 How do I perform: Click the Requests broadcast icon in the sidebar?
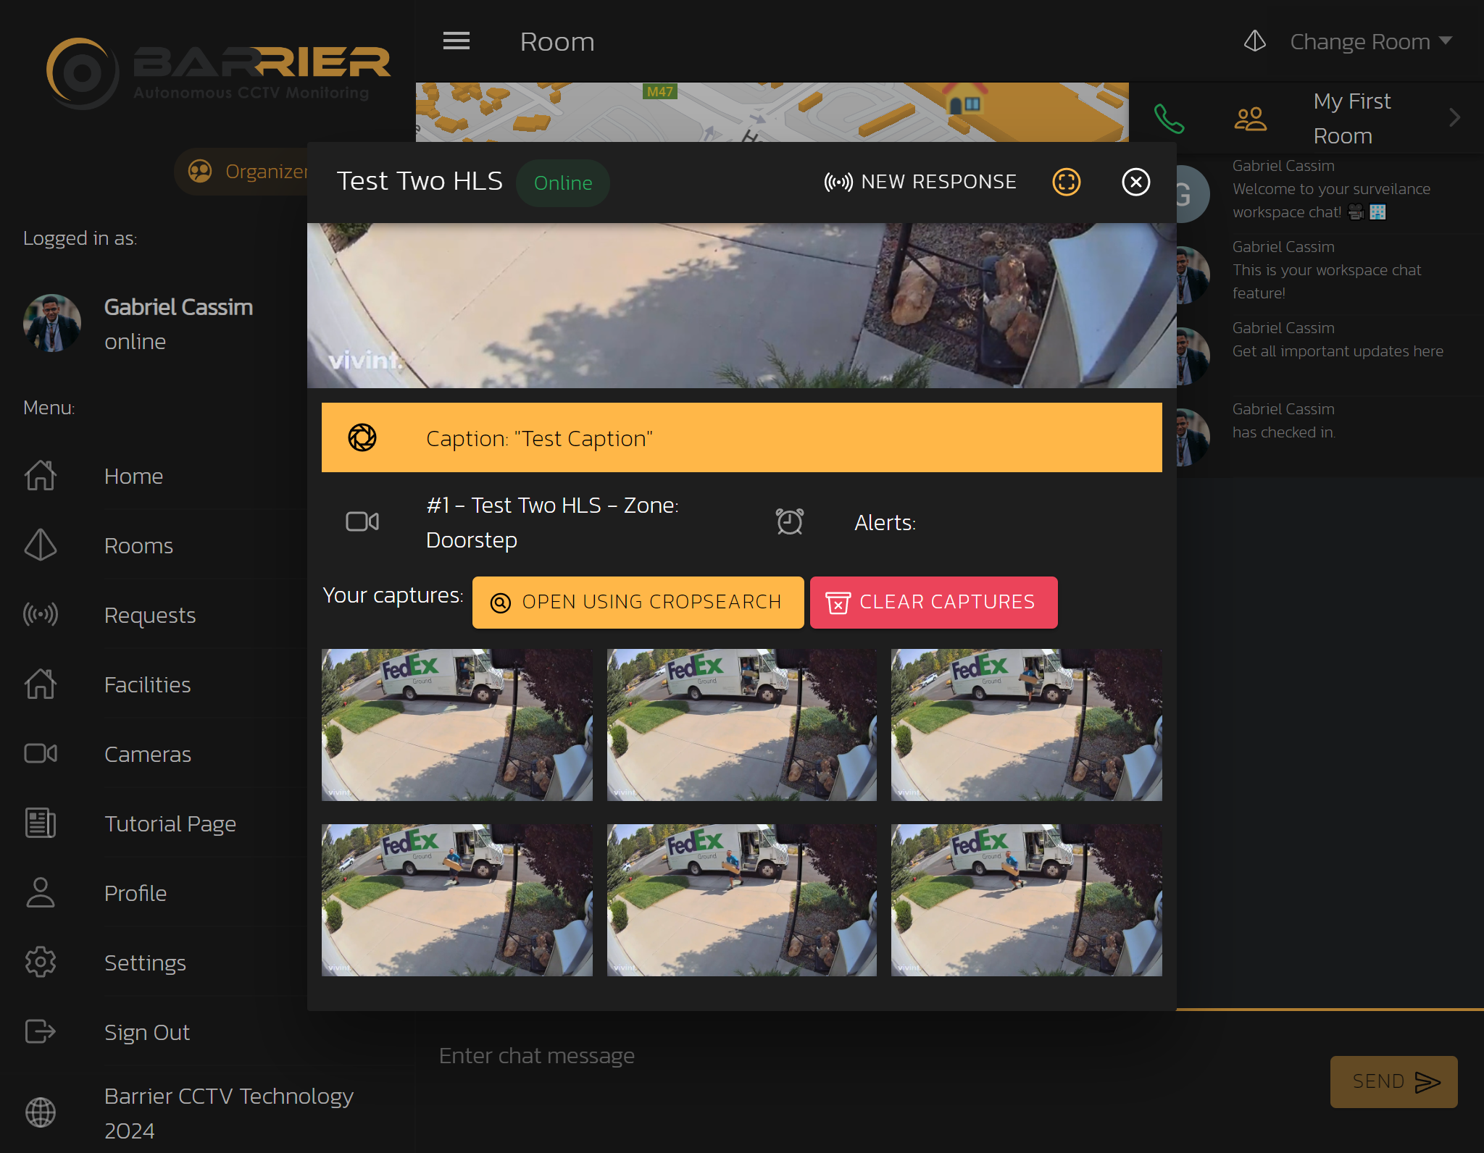click(41, 615)
